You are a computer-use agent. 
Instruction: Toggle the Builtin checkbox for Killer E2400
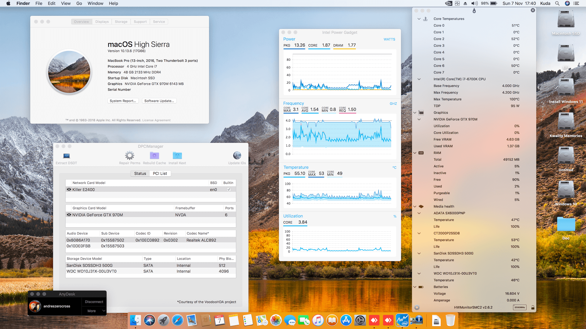[x=229, y=189]
